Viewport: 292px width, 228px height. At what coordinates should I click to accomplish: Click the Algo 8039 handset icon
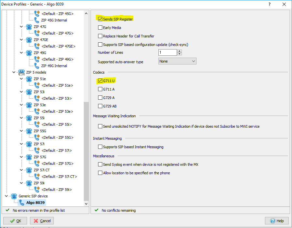point(22,203)
